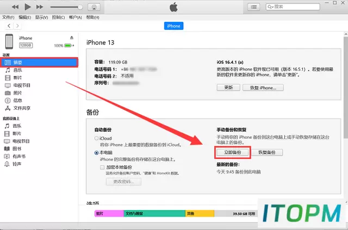Viewport: 348px width, 230px height.
Task: Click the play button
Action: click(28, 7)
